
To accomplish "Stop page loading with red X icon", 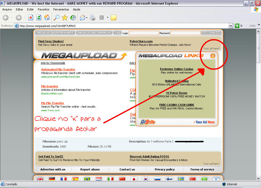I will [31, 18].
